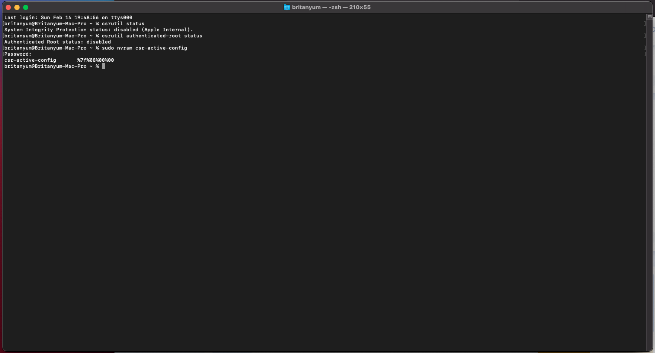Click the green full-screen window button
The image size is (655, 353).
pos(26,7)
